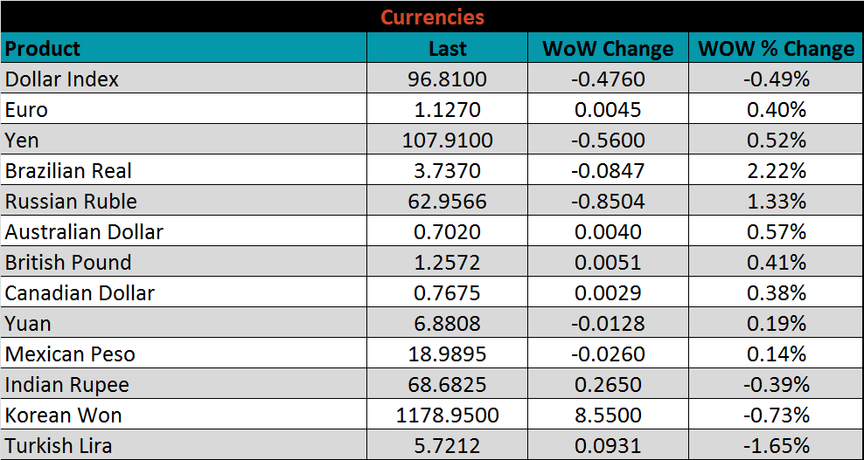Viewport: 864px width, 460px height.
Task: Click the Euro last price 1.1270
Action: point(447,110)
